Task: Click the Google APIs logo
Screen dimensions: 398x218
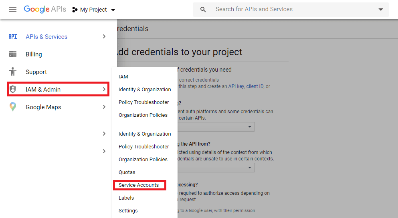Action: click(45, 9)
